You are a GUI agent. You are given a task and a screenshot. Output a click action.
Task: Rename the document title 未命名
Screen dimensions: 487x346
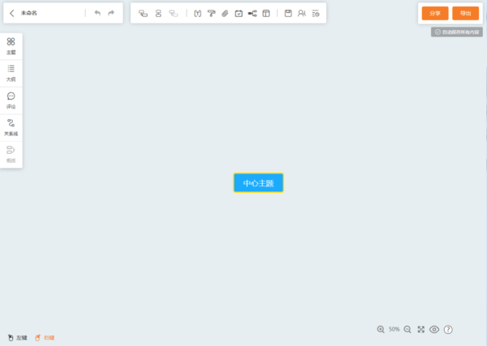click(29, 13)
